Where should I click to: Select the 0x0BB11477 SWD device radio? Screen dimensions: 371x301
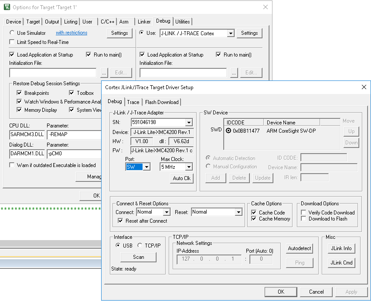[228, 130]
